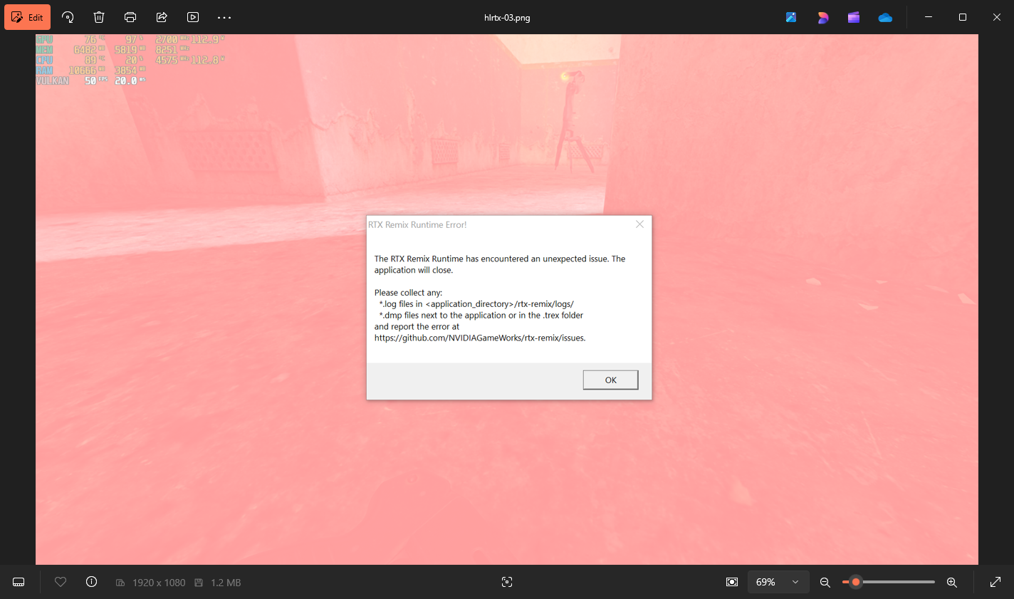1014x599 pixels.
Task: Show file info with the info icon
Action: click(x=91, y=582)
